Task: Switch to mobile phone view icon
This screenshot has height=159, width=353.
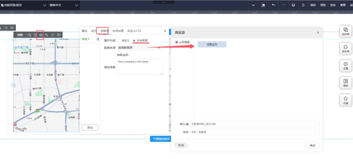Action: coord(303,5)
